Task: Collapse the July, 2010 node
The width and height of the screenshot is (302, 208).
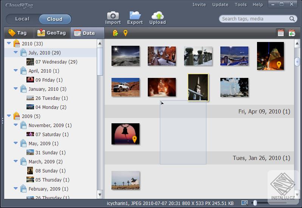Action: coord(16,52)
